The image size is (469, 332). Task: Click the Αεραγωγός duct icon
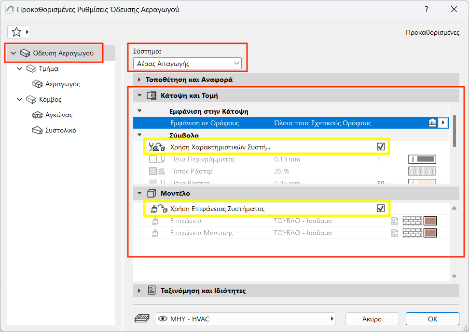coord(37,84)
